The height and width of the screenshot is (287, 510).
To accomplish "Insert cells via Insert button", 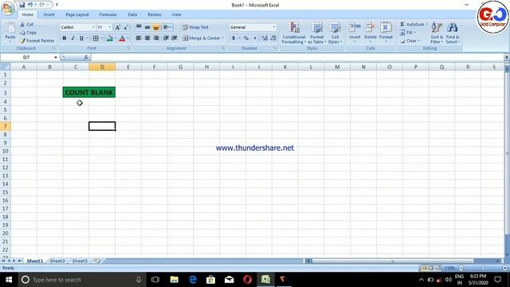I will click(x=355, y=32).
